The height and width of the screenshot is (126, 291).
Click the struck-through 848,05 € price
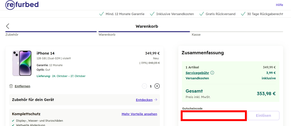pos(154,63)
